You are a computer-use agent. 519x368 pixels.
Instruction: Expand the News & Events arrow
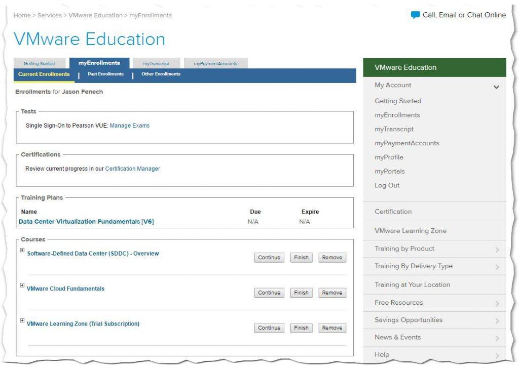(497, 338)
